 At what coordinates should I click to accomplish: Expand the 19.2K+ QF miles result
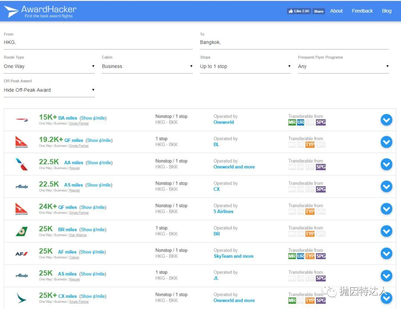pos(386,142)
